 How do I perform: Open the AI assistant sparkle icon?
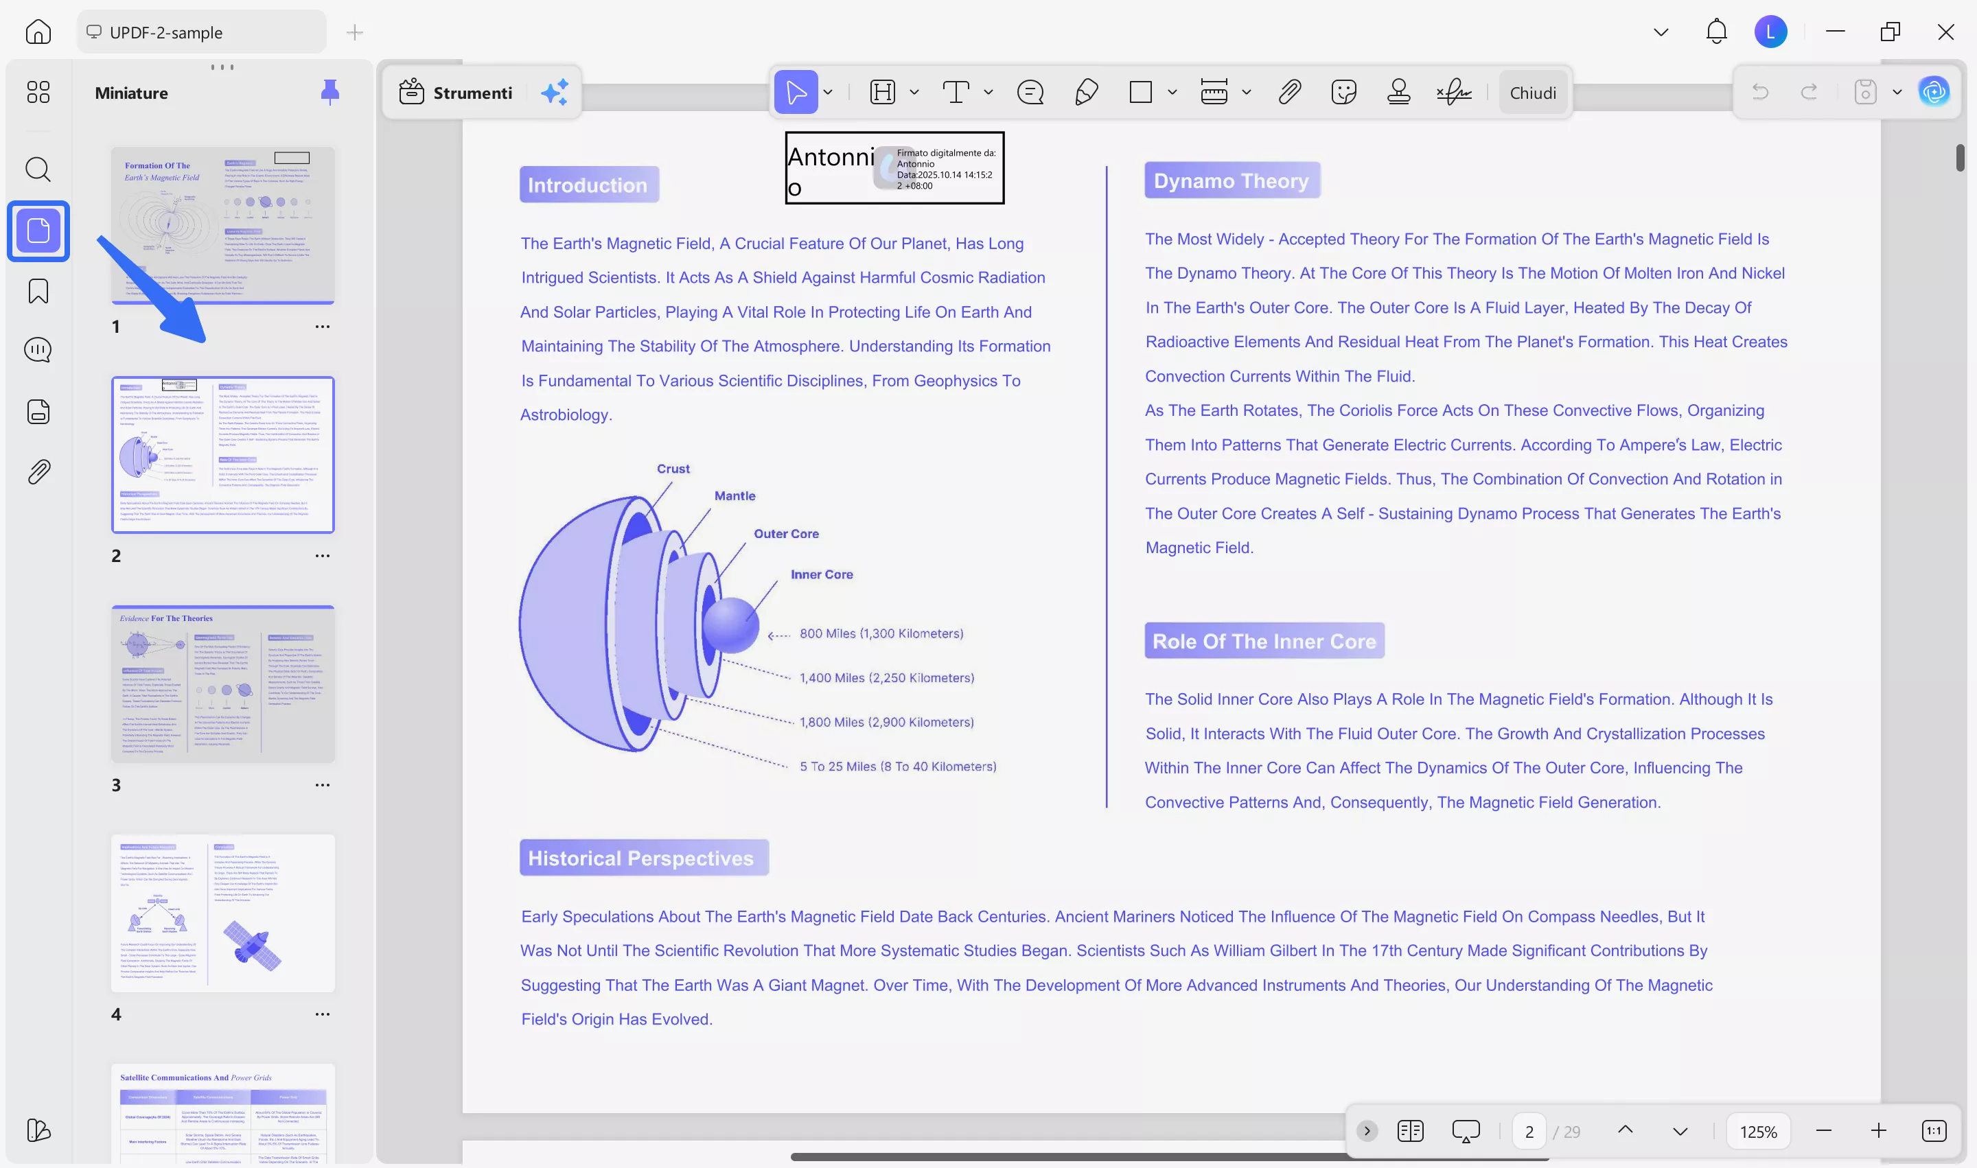pos(555,92)
